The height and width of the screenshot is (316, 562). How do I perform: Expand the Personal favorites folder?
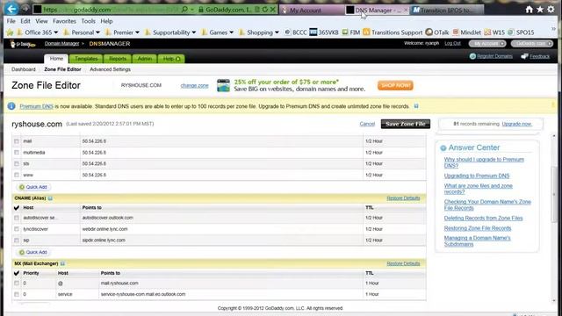coord(82,32)
